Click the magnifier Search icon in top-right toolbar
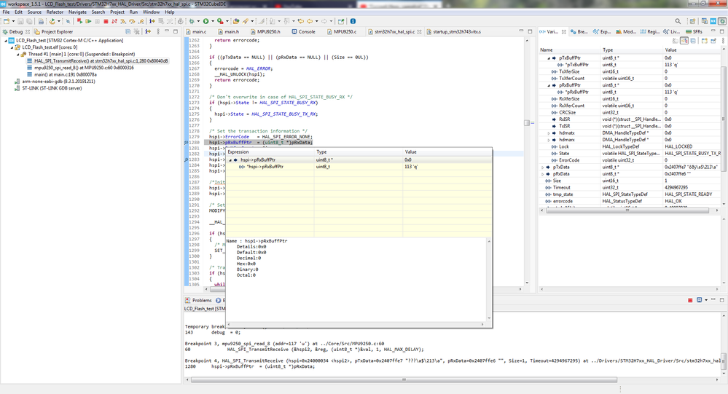 pyautogui.click(x=678, y=22)
